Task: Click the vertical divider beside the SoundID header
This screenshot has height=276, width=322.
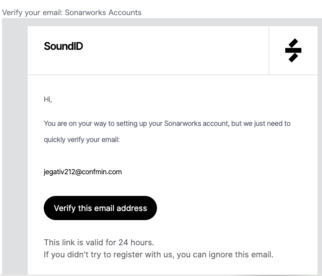Action: coord(269,50)
